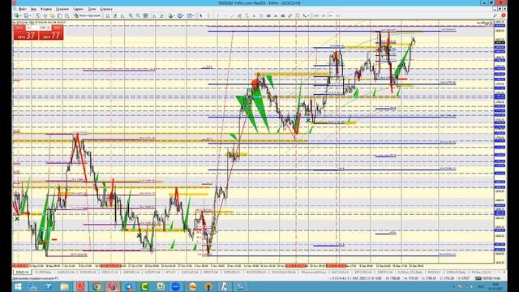Switch to EURAUD,Daily chart tab
519x292 pixels.
point(456,273)
